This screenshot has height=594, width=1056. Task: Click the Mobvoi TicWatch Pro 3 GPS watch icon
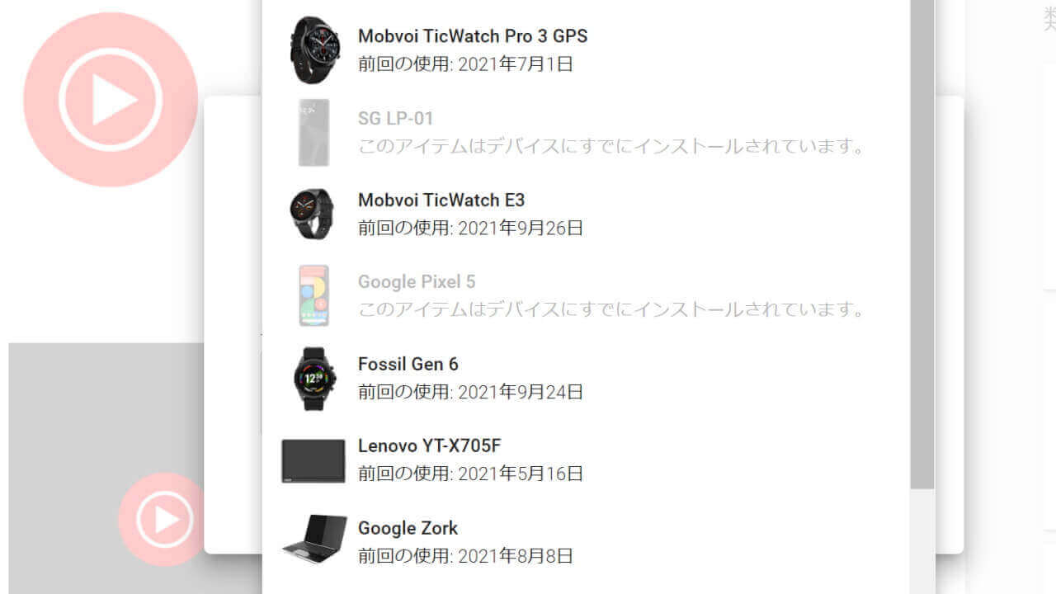(x=313, y=49)
